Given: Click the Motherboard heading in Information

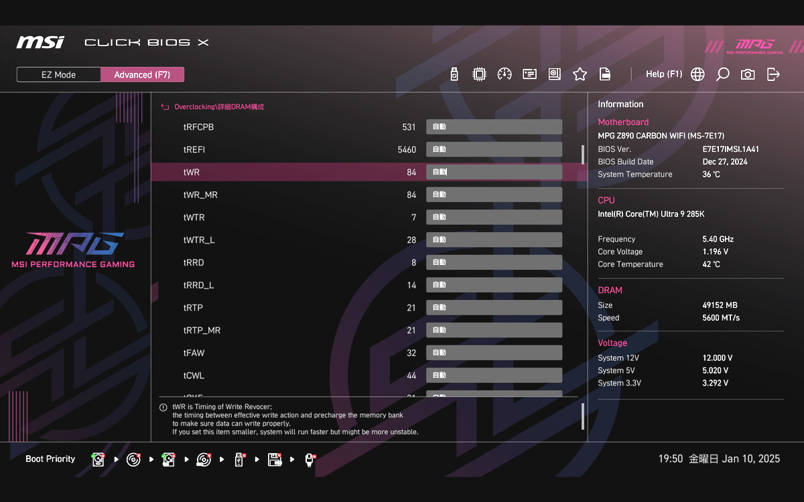Looking at the screenshot, I should coord(623,122).
